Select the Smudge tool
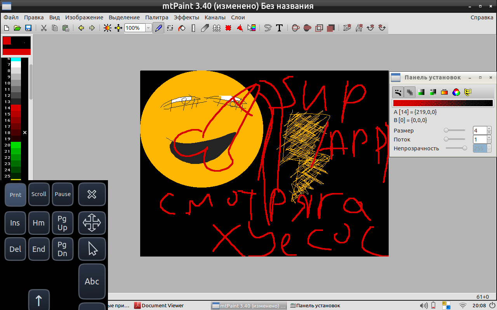 coord(205,28)
